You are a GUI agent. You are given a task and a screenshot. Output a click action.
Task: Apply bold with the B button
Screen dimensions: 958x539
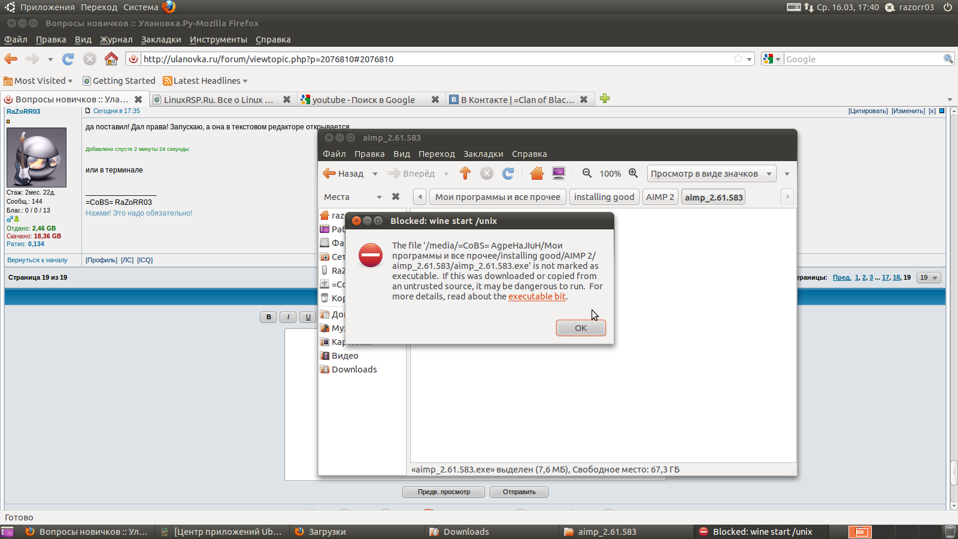[x=268, y=317]
